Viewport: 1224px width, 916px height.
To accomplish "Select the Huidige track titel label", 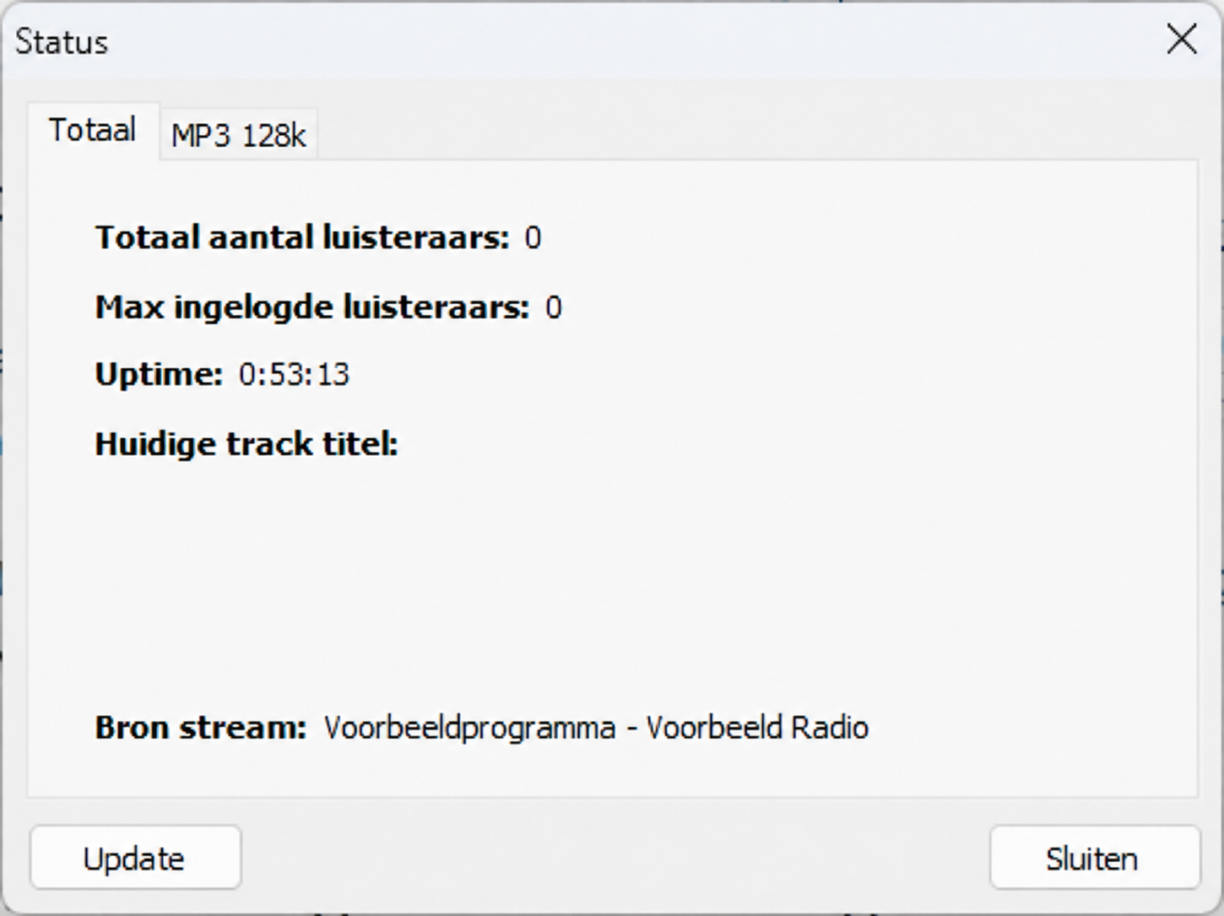I will click(246, 444).
